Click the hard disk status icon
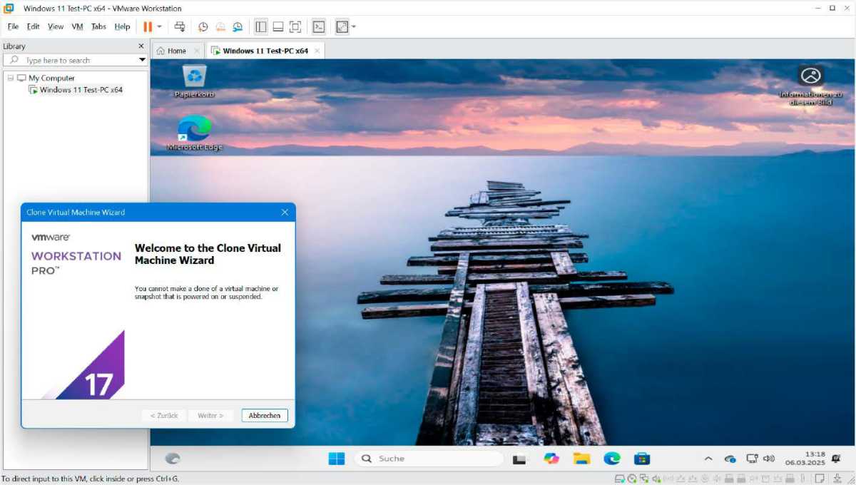 (619, 479)
